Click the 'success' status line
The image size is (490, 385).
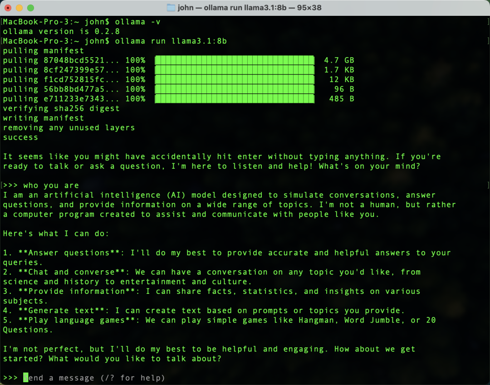[x=20, y=137]
